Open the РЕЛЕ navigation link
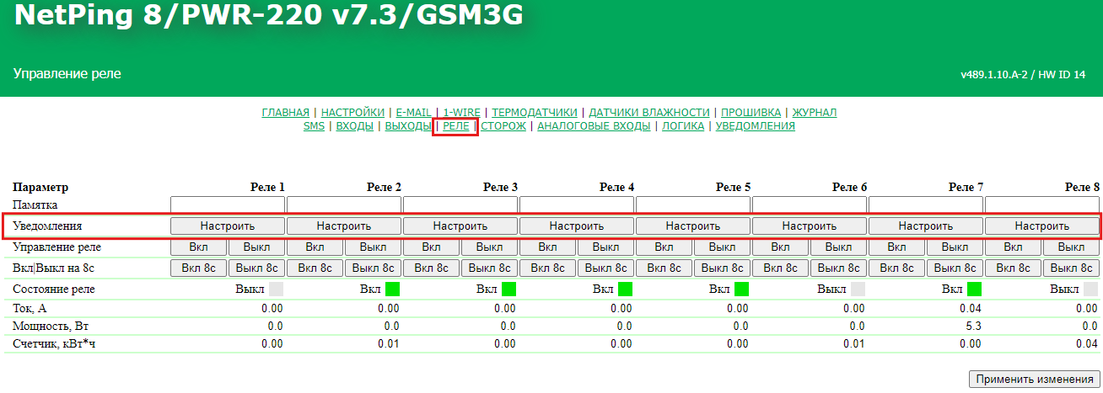This screenshot has height=393, width=1103. coord(455,126)
